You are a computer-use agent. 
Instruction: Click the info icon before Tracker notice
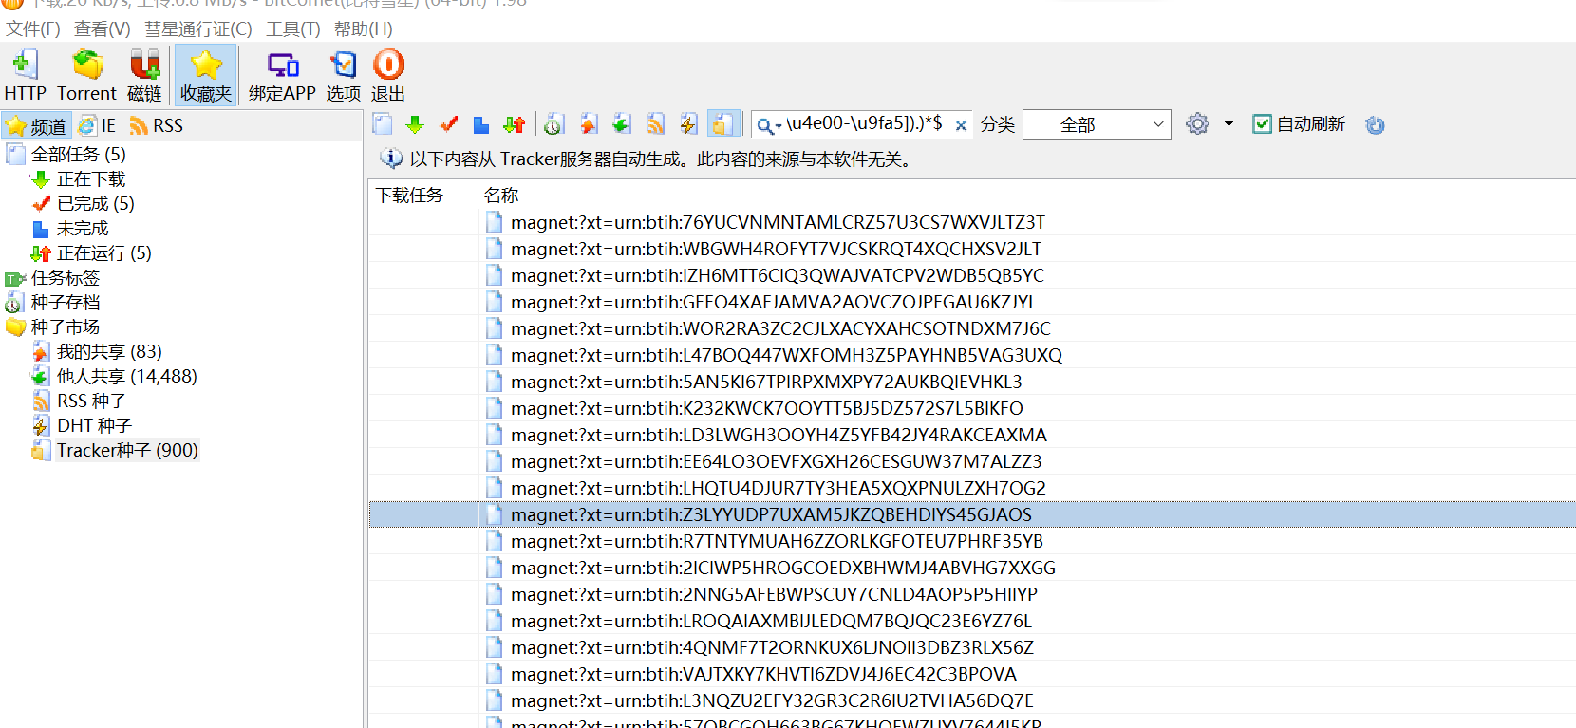coord(391,159)
